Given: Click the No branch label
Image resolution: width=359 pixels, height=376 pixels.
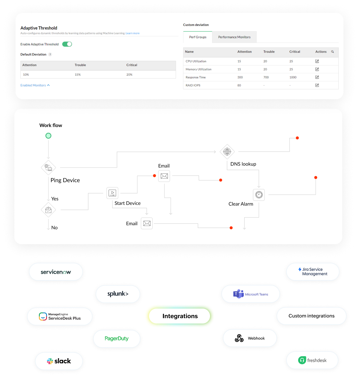Looking at the screenshot, I should point(54,228).
